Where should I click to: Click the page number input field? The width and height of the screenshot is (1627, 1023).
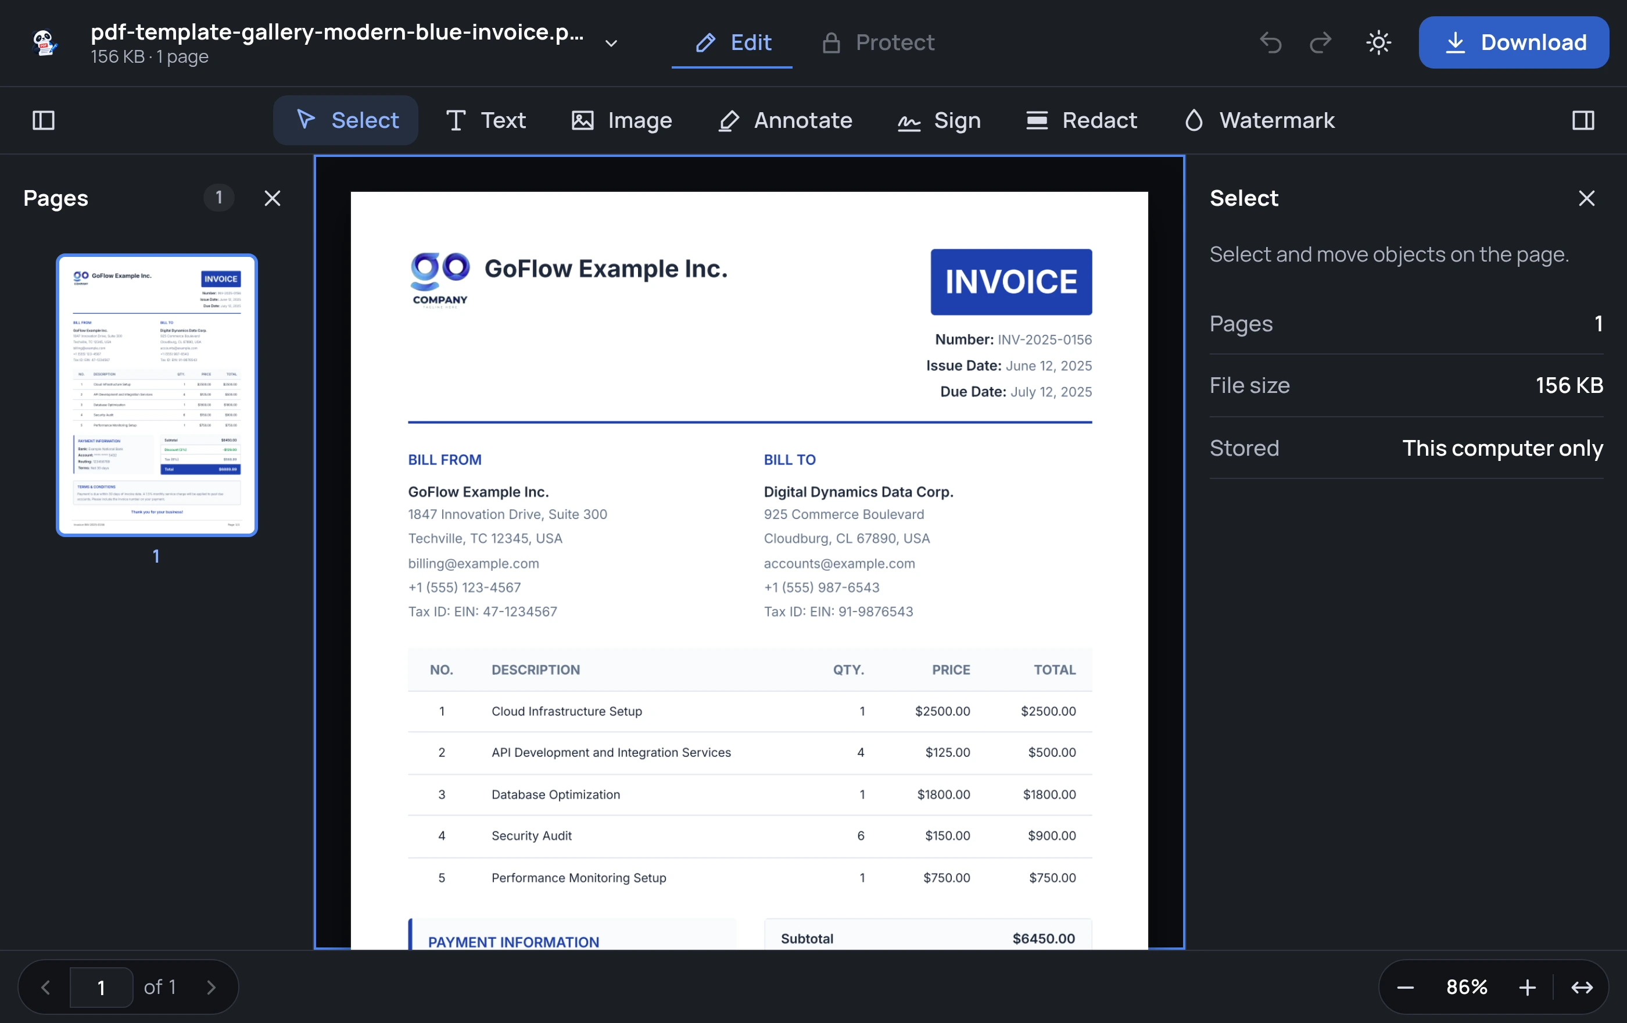click(101, 987)
